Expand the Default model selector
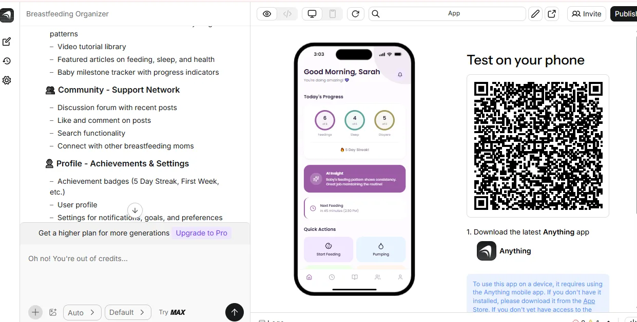This screenshot has width=637, height=322. pyautogui.click(x=128, y=312)
